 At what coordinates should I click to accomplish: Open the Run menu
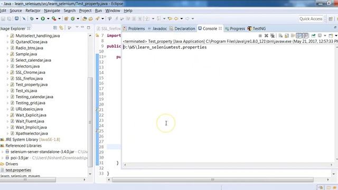(x=98, y=11)
